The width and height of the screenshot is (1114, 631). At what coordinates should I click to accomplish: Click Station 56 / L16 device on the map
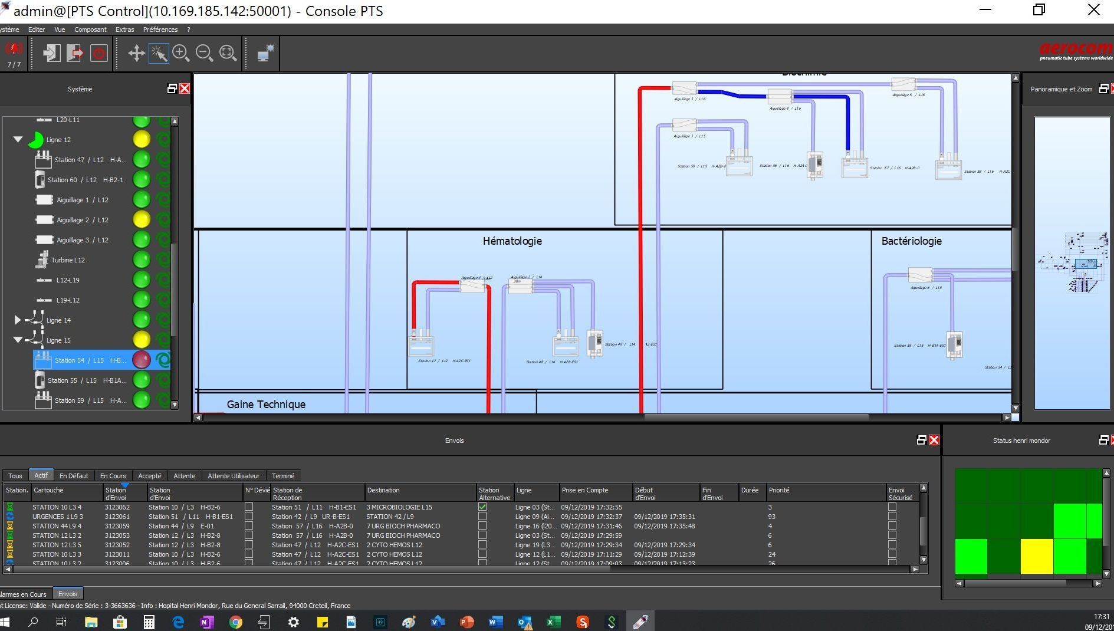coord(815,165)
